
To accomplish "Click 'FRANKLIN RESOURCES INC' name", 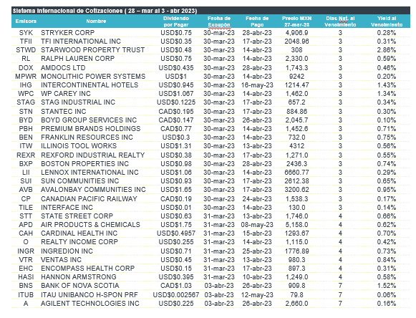I will coord(87,138).
